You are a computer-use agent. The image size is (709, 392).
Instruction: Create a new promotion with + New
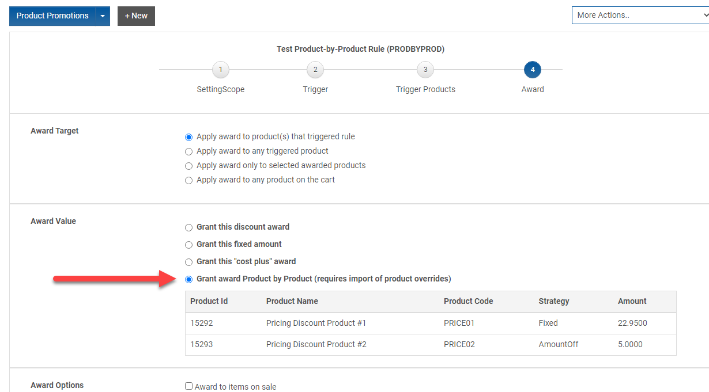click(136, 16)
